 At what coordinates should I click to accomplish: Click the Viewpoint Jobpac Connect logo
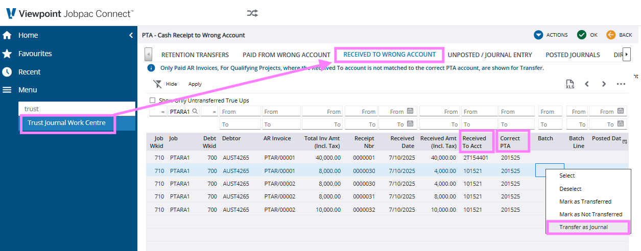(x=69, y=13)
